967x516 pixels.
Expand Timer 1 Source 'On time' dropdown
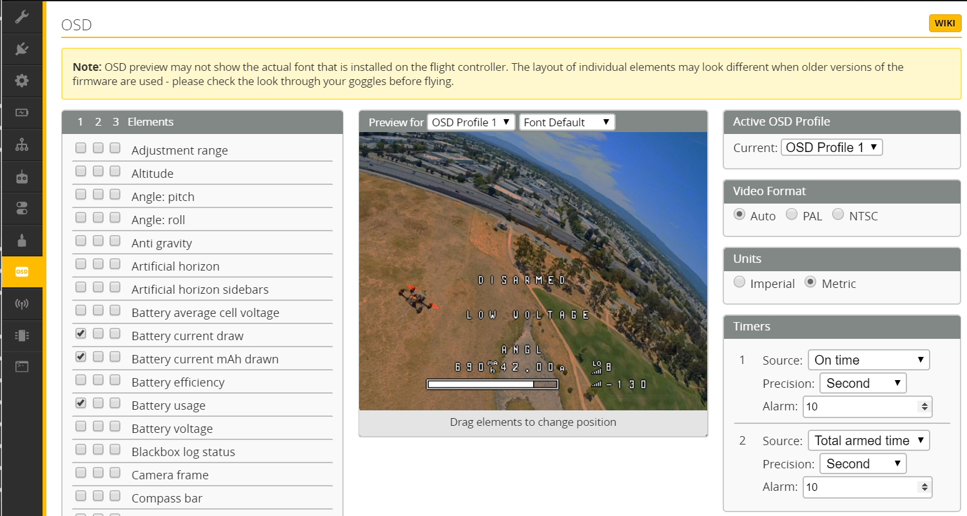pyautogui.click(x=868, y=360)
